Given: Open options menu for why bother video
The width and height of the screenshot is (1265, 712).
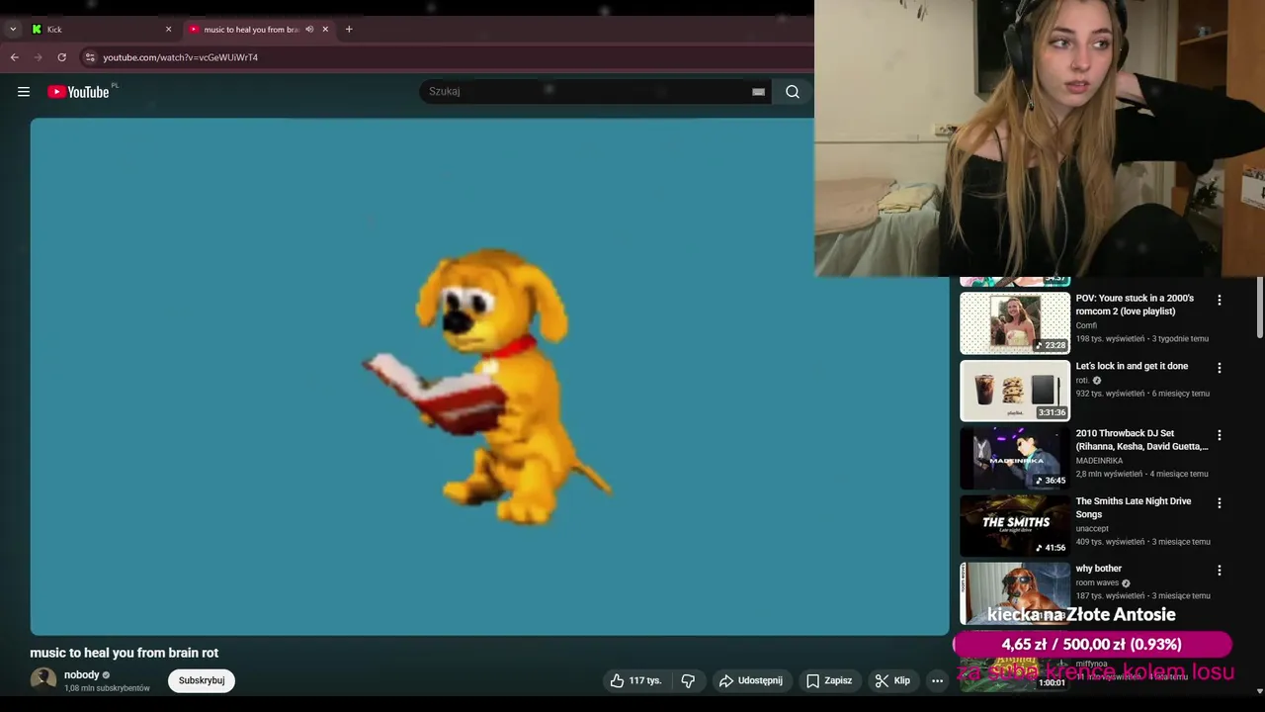Looking at the screenshot, I should point(1219,571).
